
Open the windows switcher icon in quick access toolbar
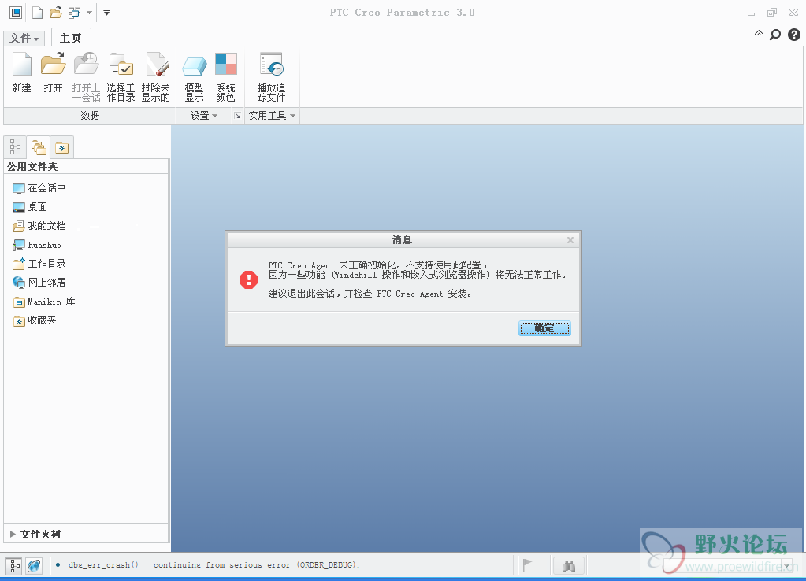tap(75, 13)
